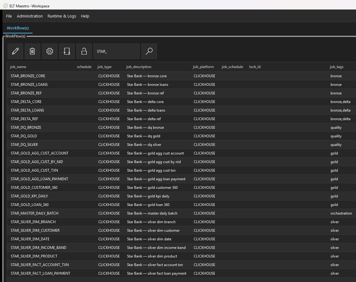
Task: Click the ELT Maestro app logo
Action: (x=6, y=6)
